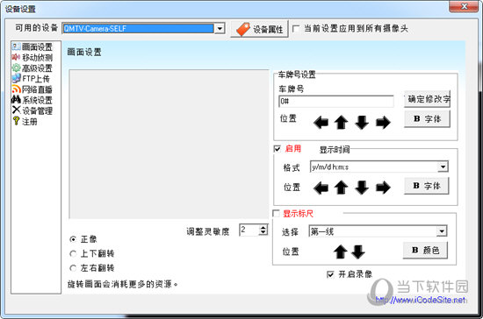Open 字体 button in 显示时间 group
This screenshot has height=319, width=483.
427,186
